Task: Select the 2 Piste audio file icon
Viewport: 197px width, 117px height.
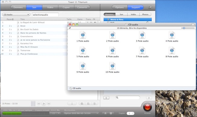Action: 113,35
